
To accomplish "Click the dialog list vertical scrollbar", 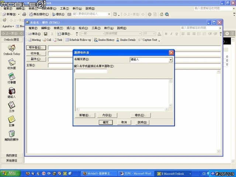I will click(x=170, y=93).
